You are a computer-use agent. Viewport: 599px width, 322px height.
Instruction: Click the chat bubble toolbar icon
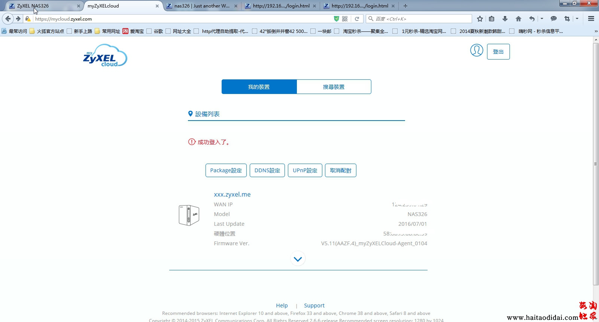point(554,19)
